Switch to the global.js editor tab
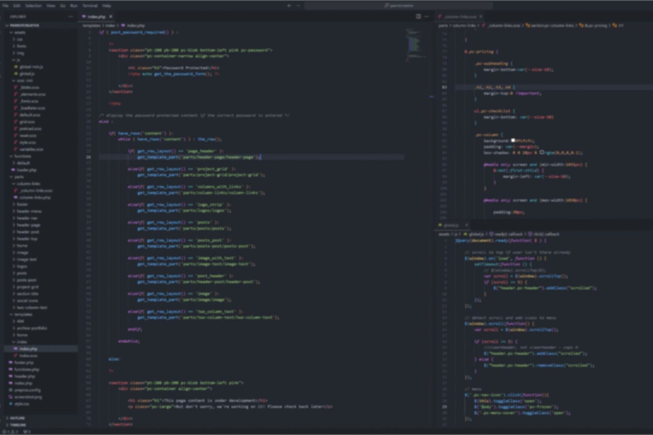This screenshot has height=435, width=653. click(451, 225)
